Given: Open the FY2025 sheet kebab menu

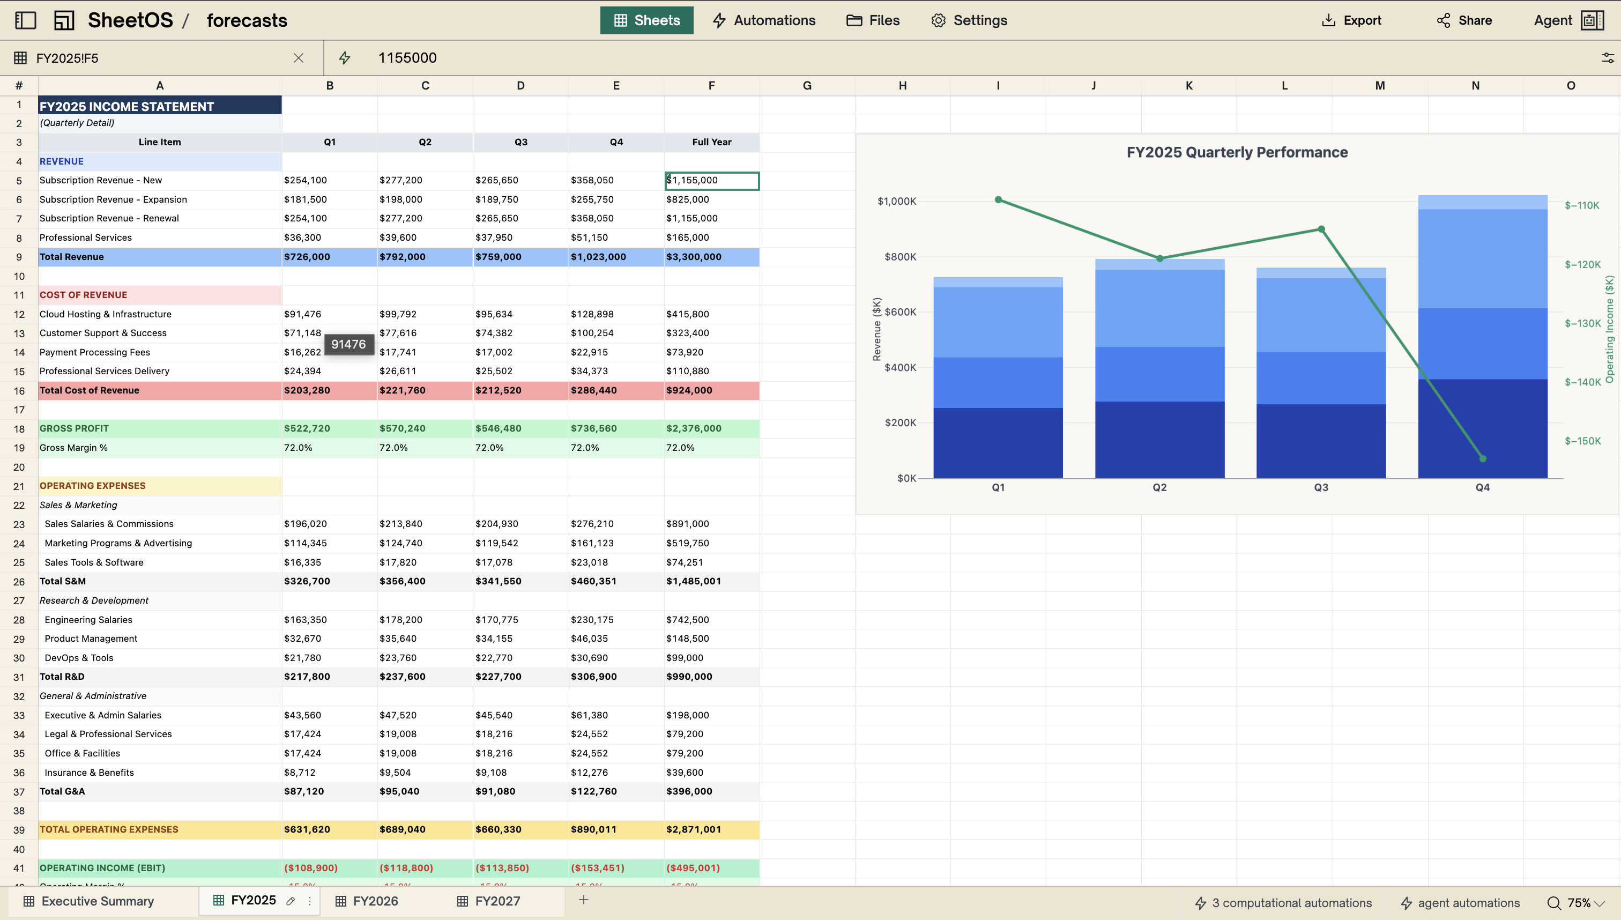Looking at the screenshot, I should 309,902.
